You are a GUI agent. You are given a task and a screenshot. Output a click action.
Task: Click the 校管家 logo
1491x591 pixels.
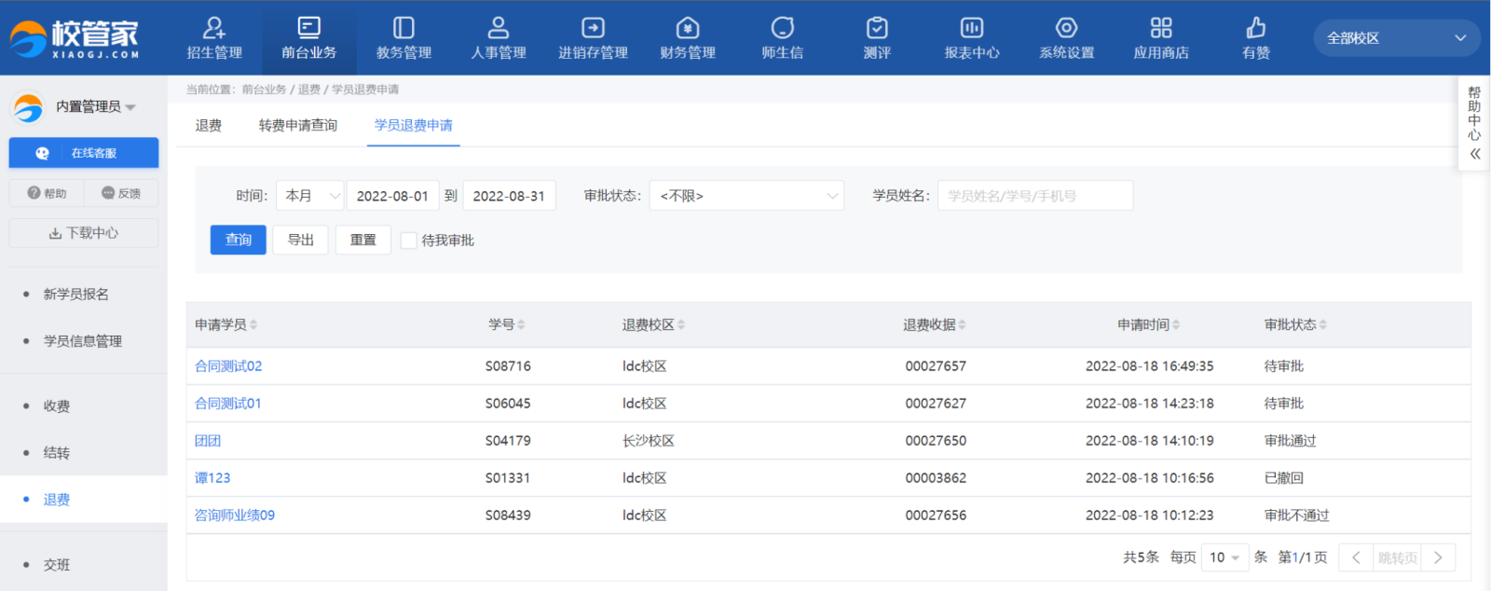tap(75, 39)
